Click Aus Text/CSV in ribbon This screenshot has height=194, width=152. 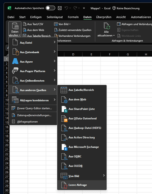point(33,24)
